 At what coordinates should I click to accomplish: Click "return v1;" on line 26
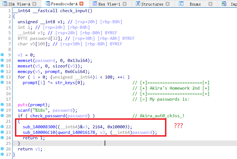(x=30, y=149)
